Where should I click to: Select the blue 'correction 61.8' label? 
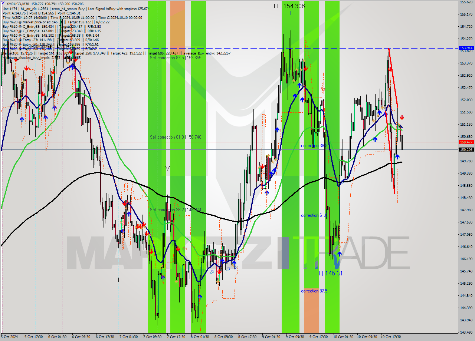click(314, 215)
